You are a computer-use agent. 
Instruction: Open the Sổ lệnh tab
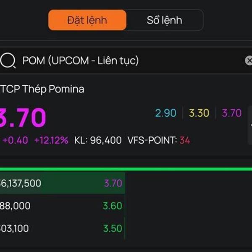coord(164,20)
